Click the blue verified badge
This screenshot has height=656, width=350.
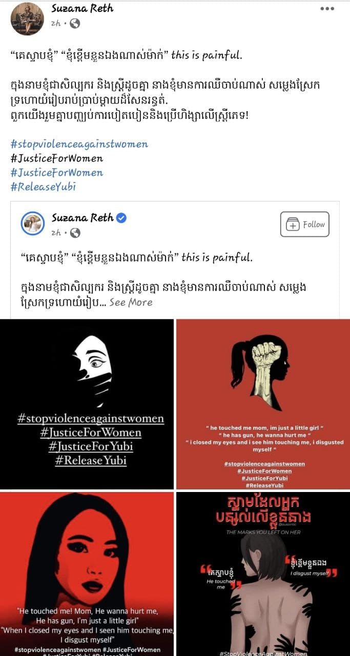tap(121, 218)
